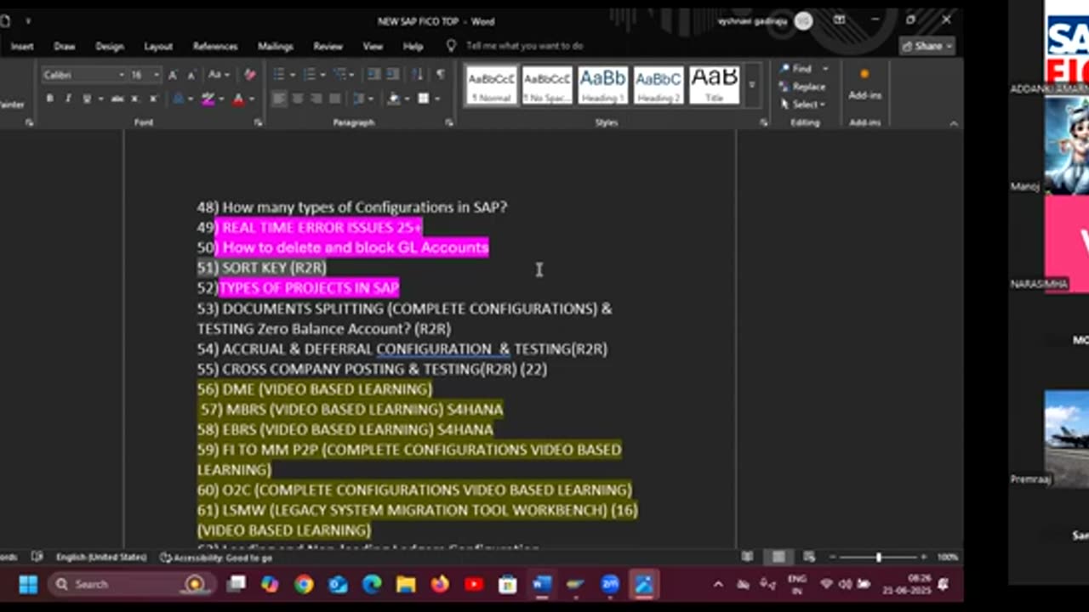
Task: Open Font size 16 dropdown
Action: tap(155, 75)
